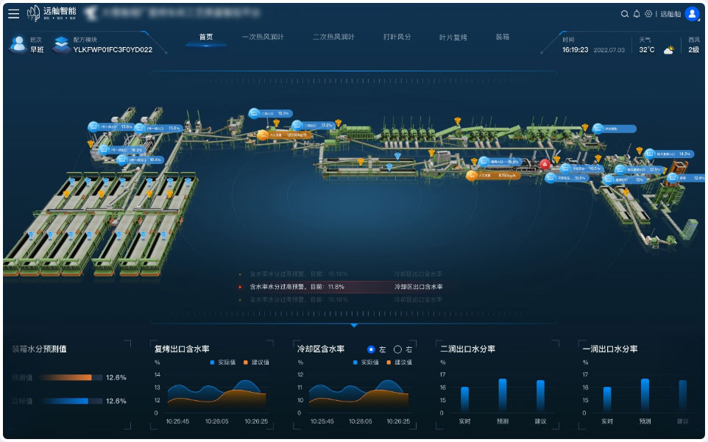The height and width of the screenshot is (442, 708).
Task: Click the blue tag without a percentage
Action: [x=615, y=129]
